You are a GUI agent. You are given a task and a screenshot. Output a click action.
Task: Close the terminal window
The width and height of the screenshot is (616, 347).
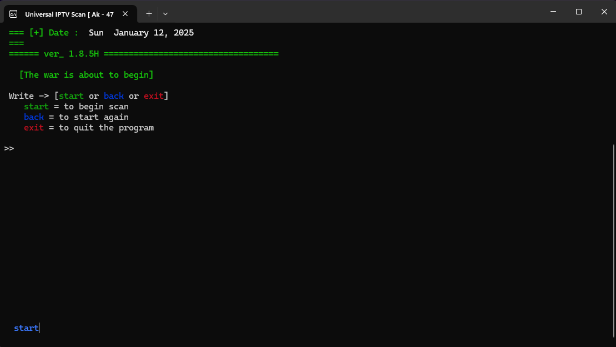coord(604,12)
